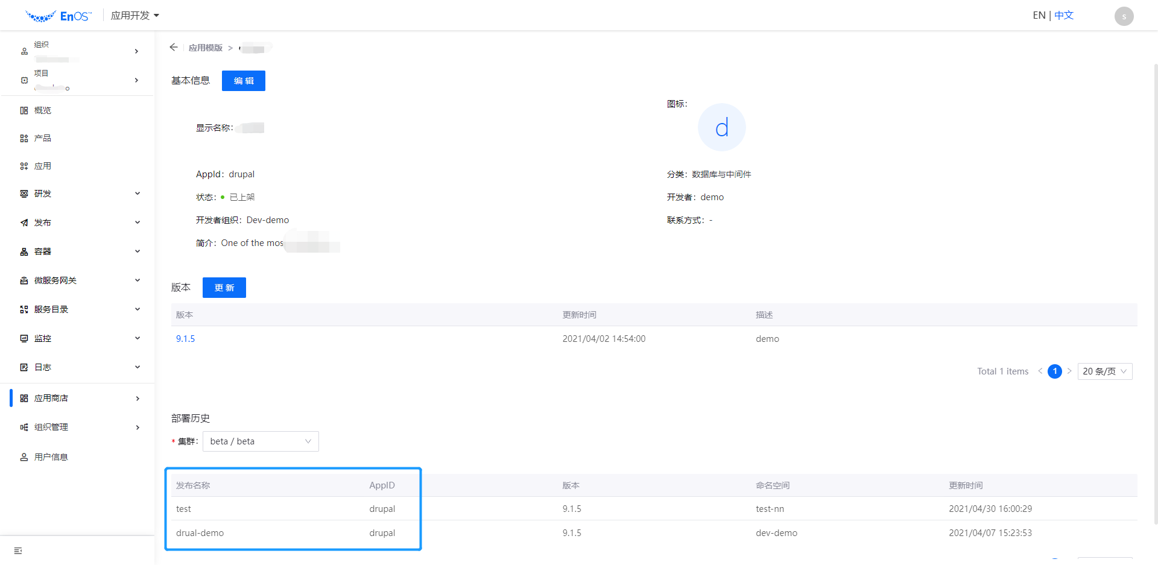Open the beta / beta cluster dropdown
This screenshot has width=1158, height=565.
click(261, 441)
